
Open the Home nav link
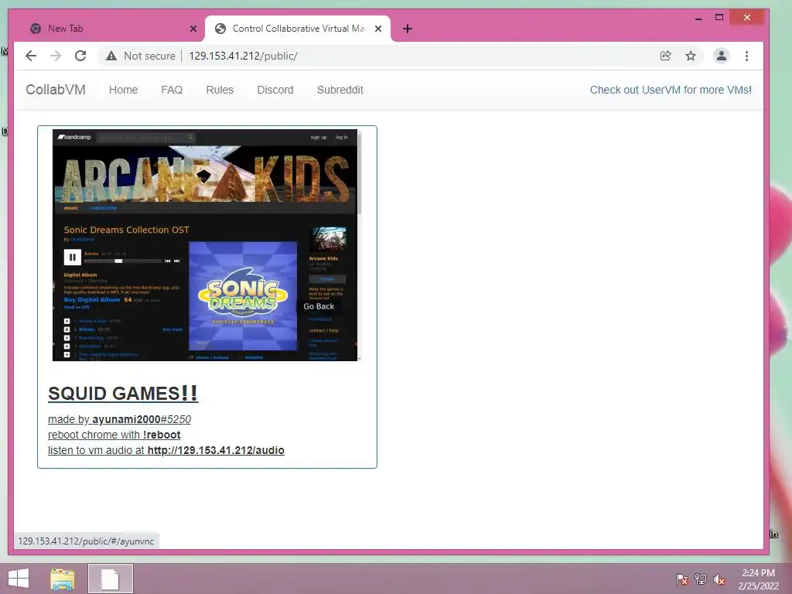click(x=123, y=90)
